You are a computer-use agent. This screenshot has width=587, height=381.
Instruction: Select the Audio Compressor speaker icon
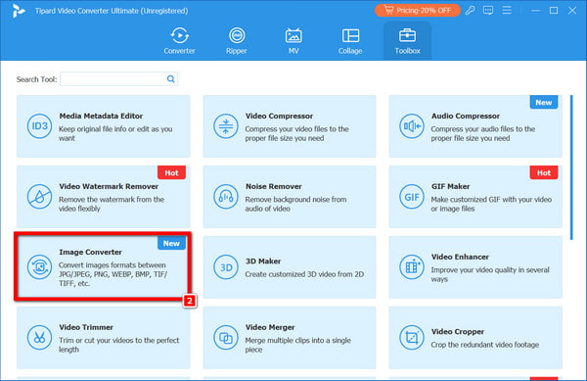[412, 126]
